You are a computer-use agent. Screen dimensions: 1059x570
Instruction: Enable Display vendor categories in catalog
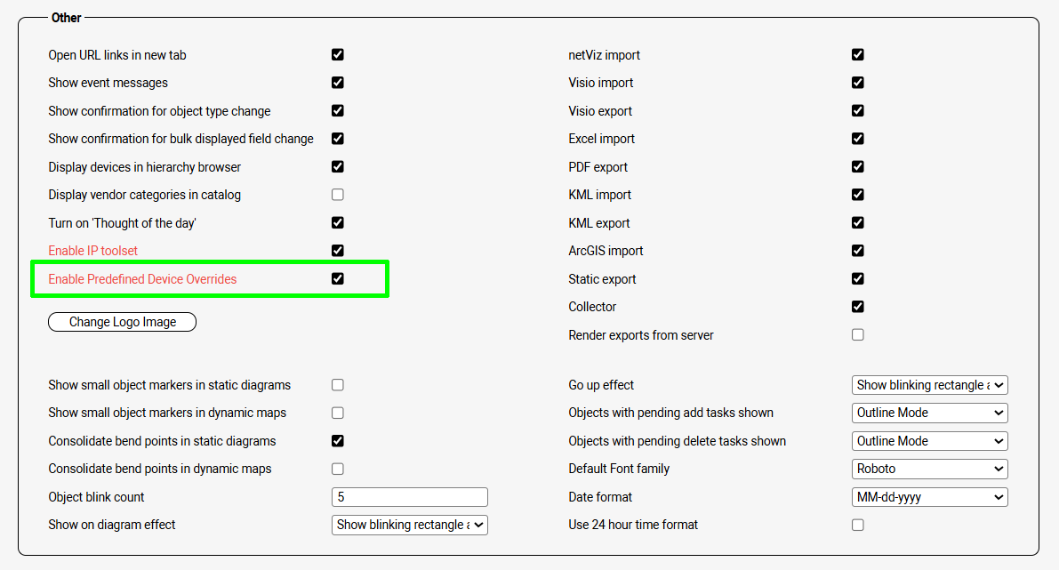338,195
